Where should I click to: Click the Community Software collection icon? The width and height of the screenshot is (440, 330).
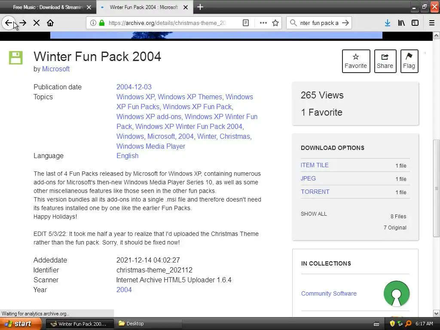pyautogui.click(x=397, y=293)
